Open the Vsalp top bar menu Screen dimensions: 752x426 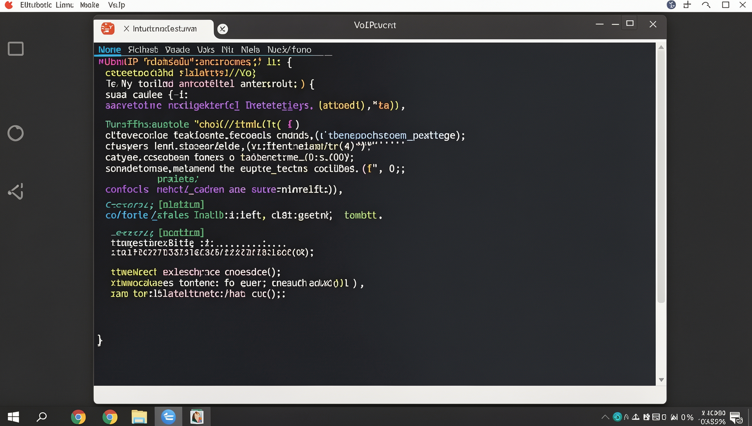point(117,5)
